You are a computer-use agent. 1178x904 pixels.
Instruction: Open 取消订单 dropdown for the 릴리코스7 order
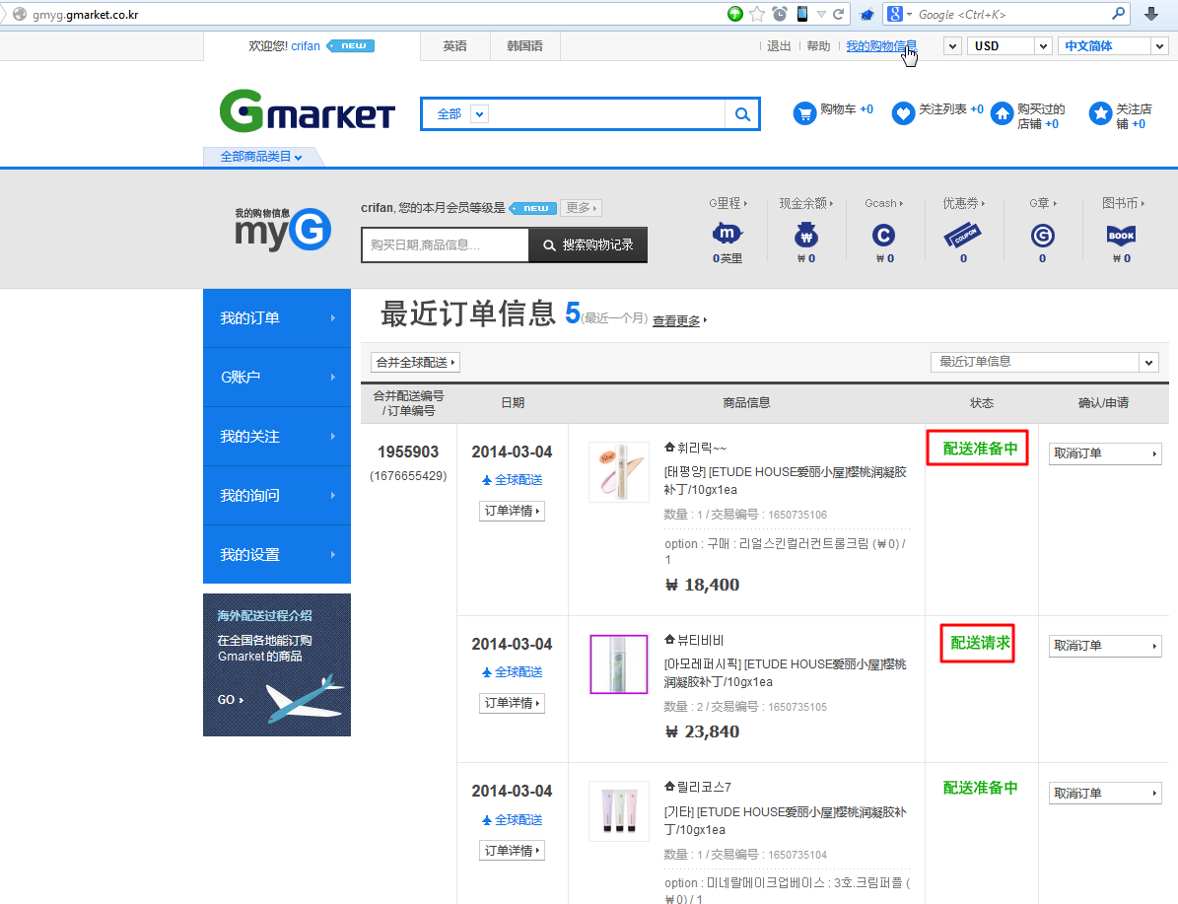1105,793
